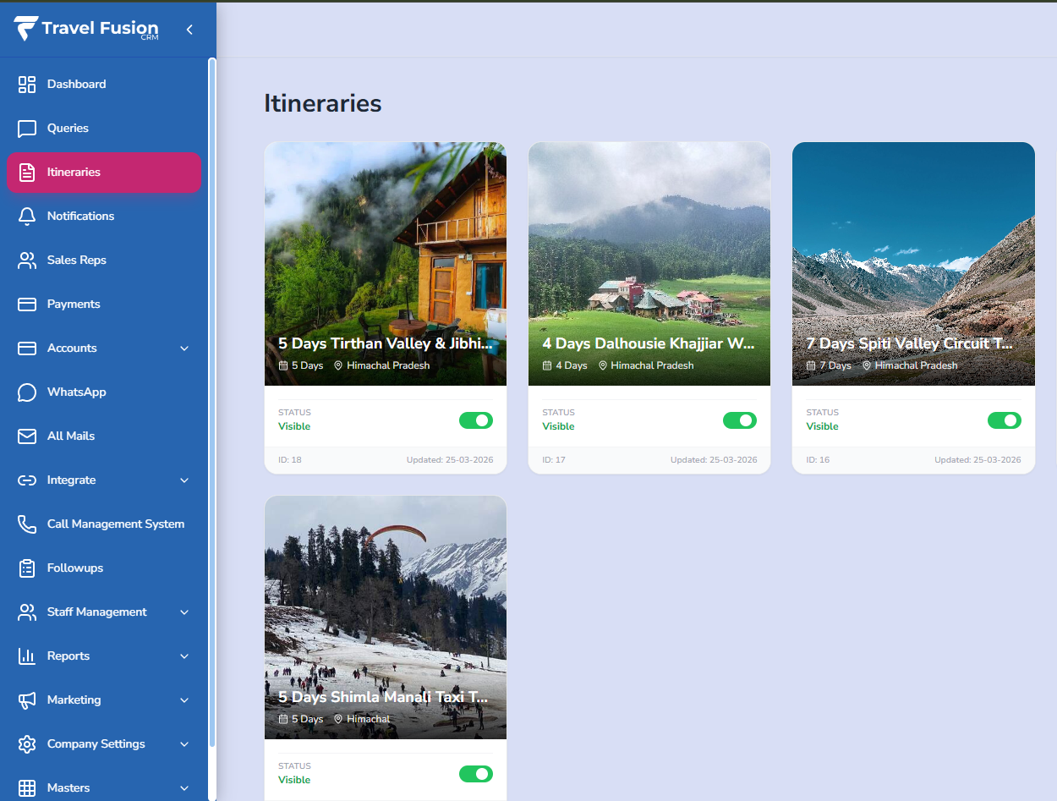
Task: Expand the Staff Management menu
Action: (184, 612)
